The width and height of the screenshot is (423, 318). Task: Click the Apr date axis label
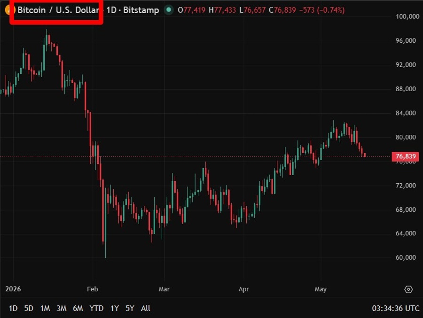243,289
